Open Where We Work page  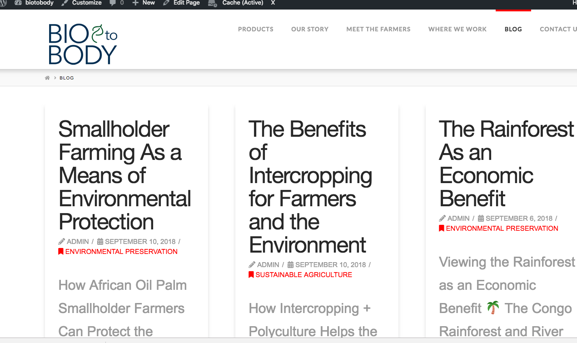[x=458, y=29]
